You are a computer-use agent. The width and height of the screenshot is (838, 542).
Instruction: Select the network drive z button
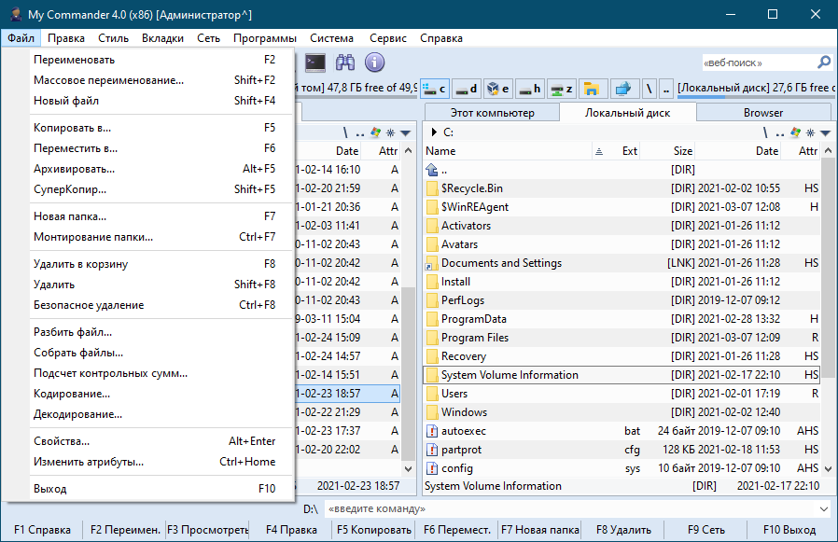pyautogui.click(x=561, y=89)
